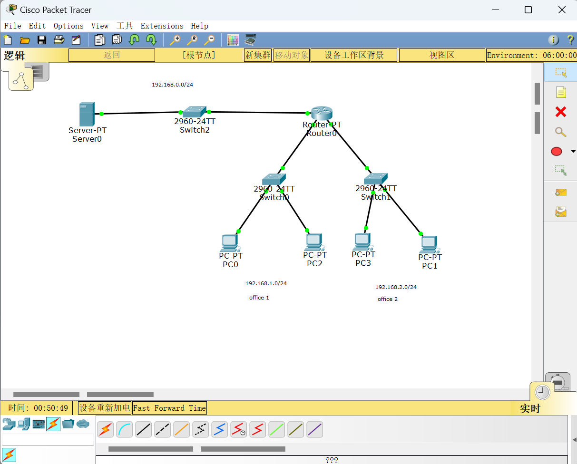This screenshot has width=577, height=464.
Task: Click the 新集群 button
Action: [258, 55]
